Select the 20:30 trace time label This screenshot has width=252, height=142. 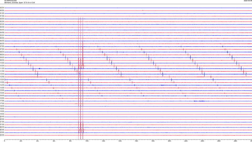click(2, 119)
